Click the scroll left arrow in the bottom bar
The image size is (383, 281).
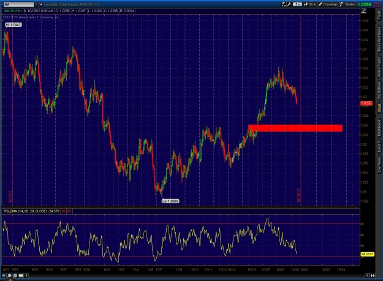(x=26, y=275)
